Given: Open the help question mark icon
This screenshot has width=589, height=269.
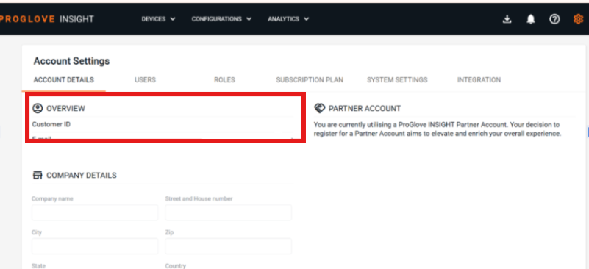Looking at the screenshot, I should click(554, 19).
